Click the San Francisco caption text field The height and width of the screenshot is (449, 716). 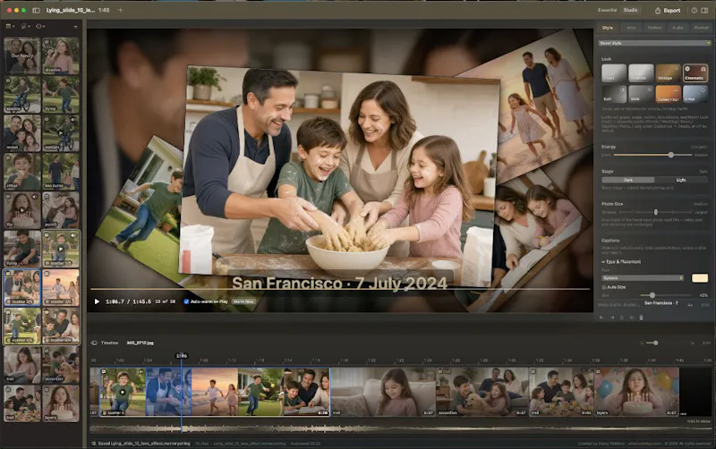point(661,303)
